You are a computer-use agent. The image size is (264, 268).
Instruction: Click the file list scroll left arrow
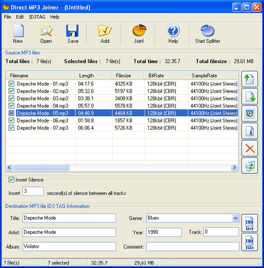pos(9,168)
